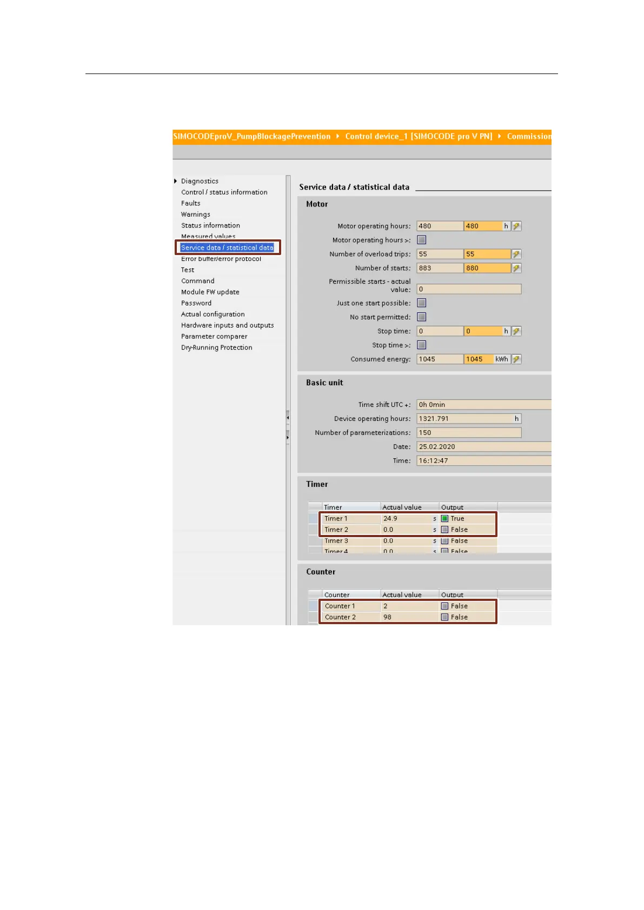Click the Time shift UTC field
This screenshot has width=644, height=910.
click(x=484, y=405)
